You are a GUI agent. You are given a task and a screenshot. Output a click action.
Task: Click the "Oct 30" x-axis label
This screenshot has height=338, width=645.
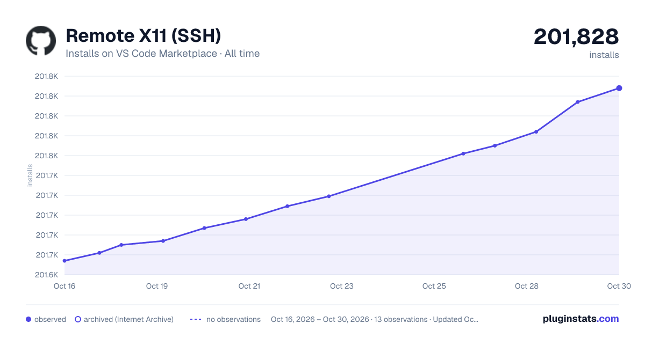[618, 286]
